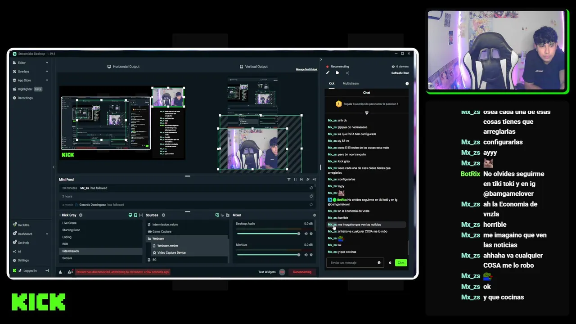Open the App Store sidebar item
The image size is (576, 324).
click(x=24, y=80)
